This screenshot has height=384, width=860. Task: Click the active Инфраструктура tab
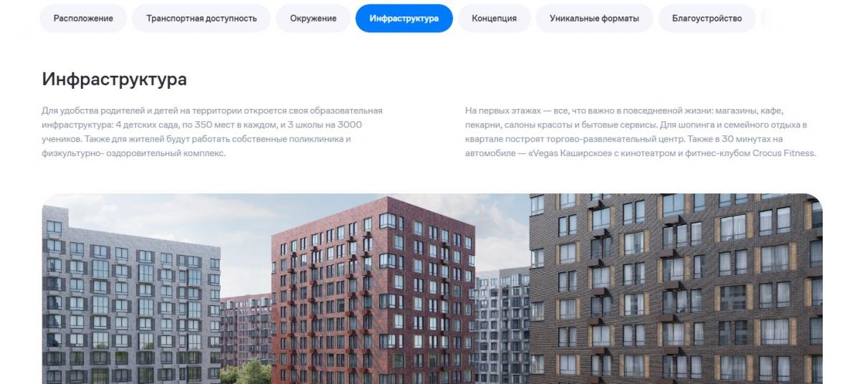point(404,18)
